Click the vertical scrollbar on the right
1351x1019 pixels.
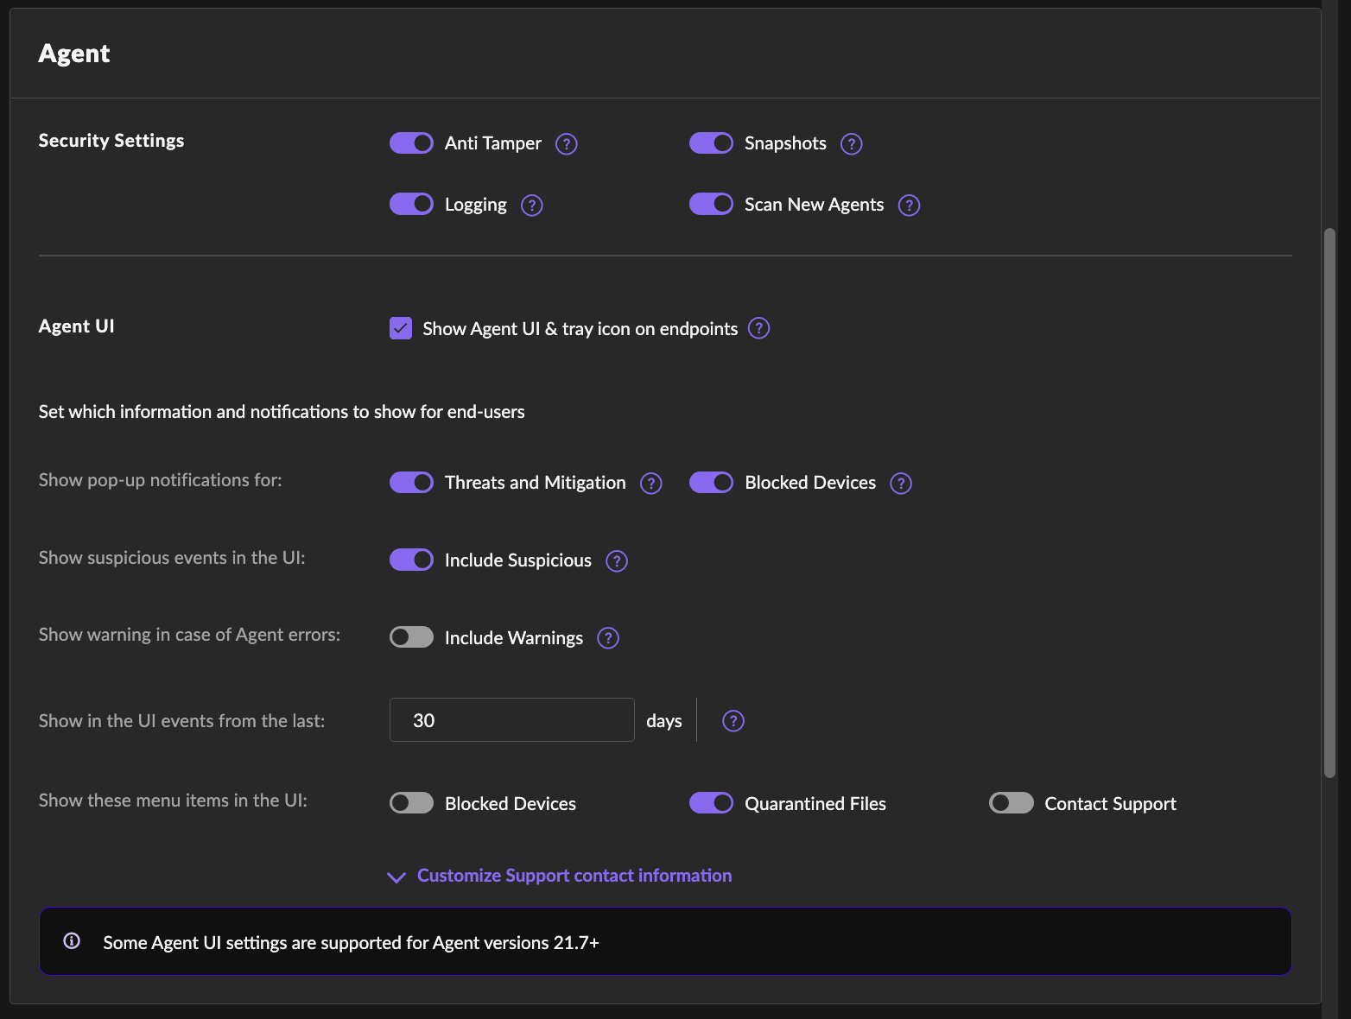coord(1329,503)
